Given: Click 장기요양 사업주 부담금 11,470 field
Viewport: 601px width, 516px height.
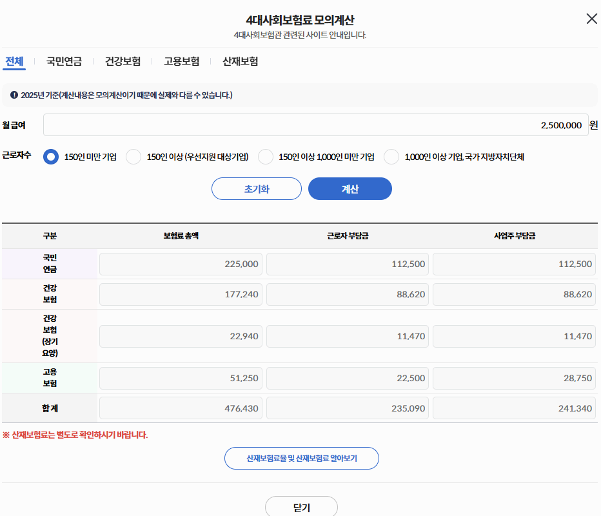Looking at the screenshot, I should (514, 336).
